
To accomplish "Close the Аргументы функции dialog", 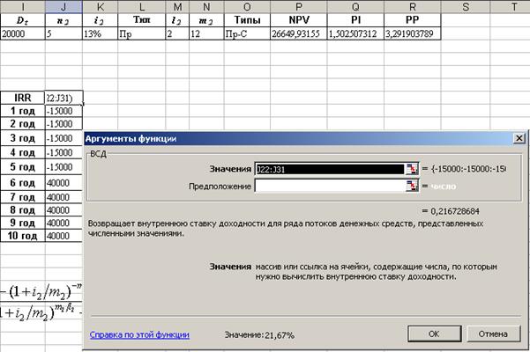I will point(519,139).
